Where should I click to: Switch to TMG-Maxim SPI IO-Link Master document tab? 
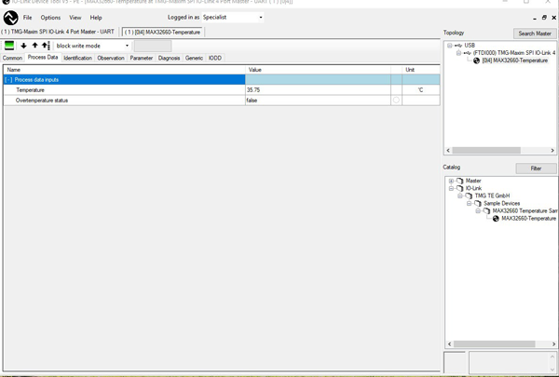[x=58, y=32]
